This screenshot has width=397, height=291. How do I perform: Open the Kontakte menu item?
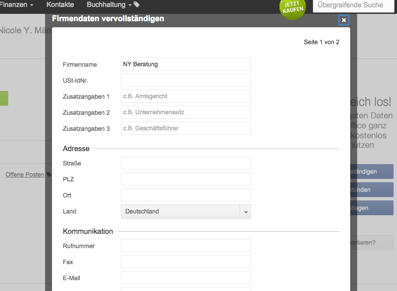(60, 5)
